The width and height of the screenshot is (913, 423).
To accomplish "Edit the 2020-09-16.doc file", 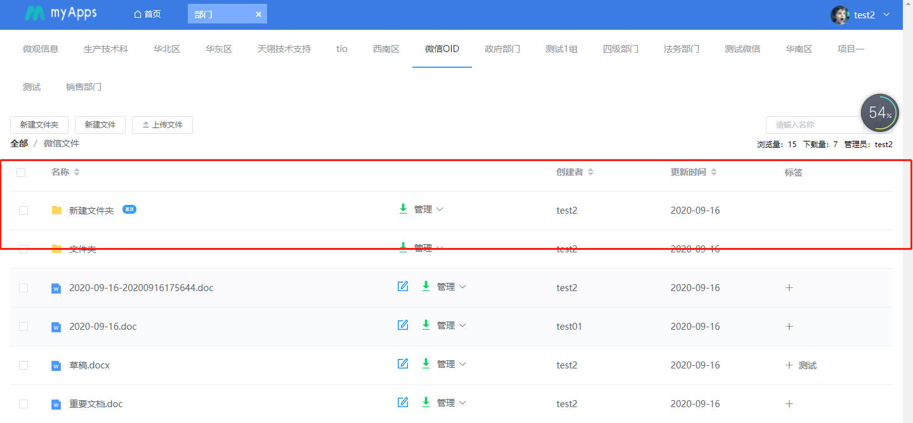I will click(403, 325).
